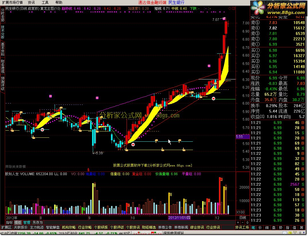Switch to 技术分析 side tab

pos(3,32)
